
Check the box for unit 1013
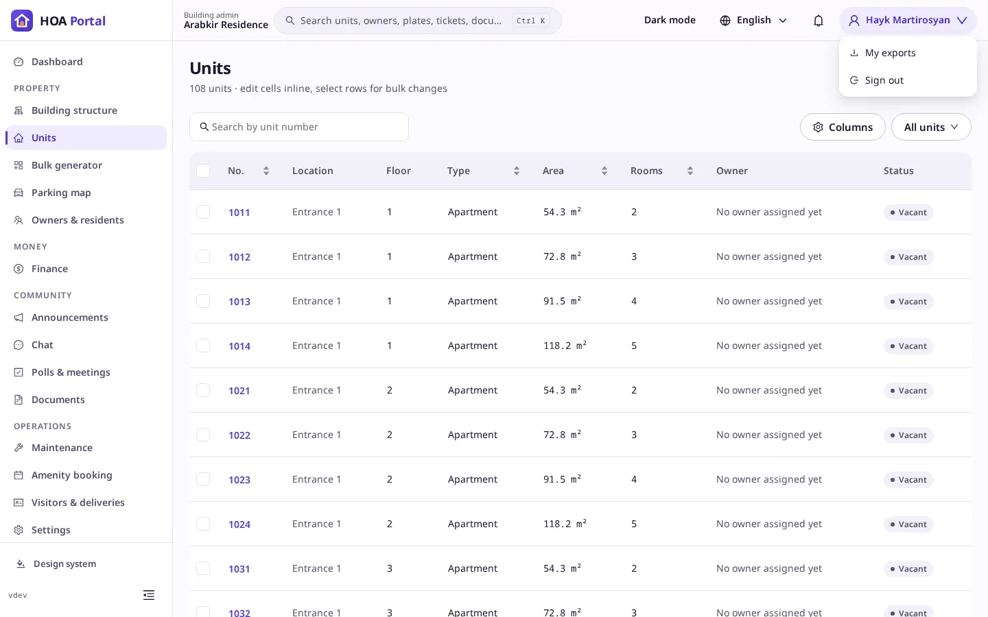[x=203, y=301]
